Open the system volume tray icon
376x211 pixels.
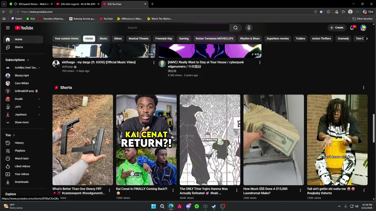tap(357, 206)
